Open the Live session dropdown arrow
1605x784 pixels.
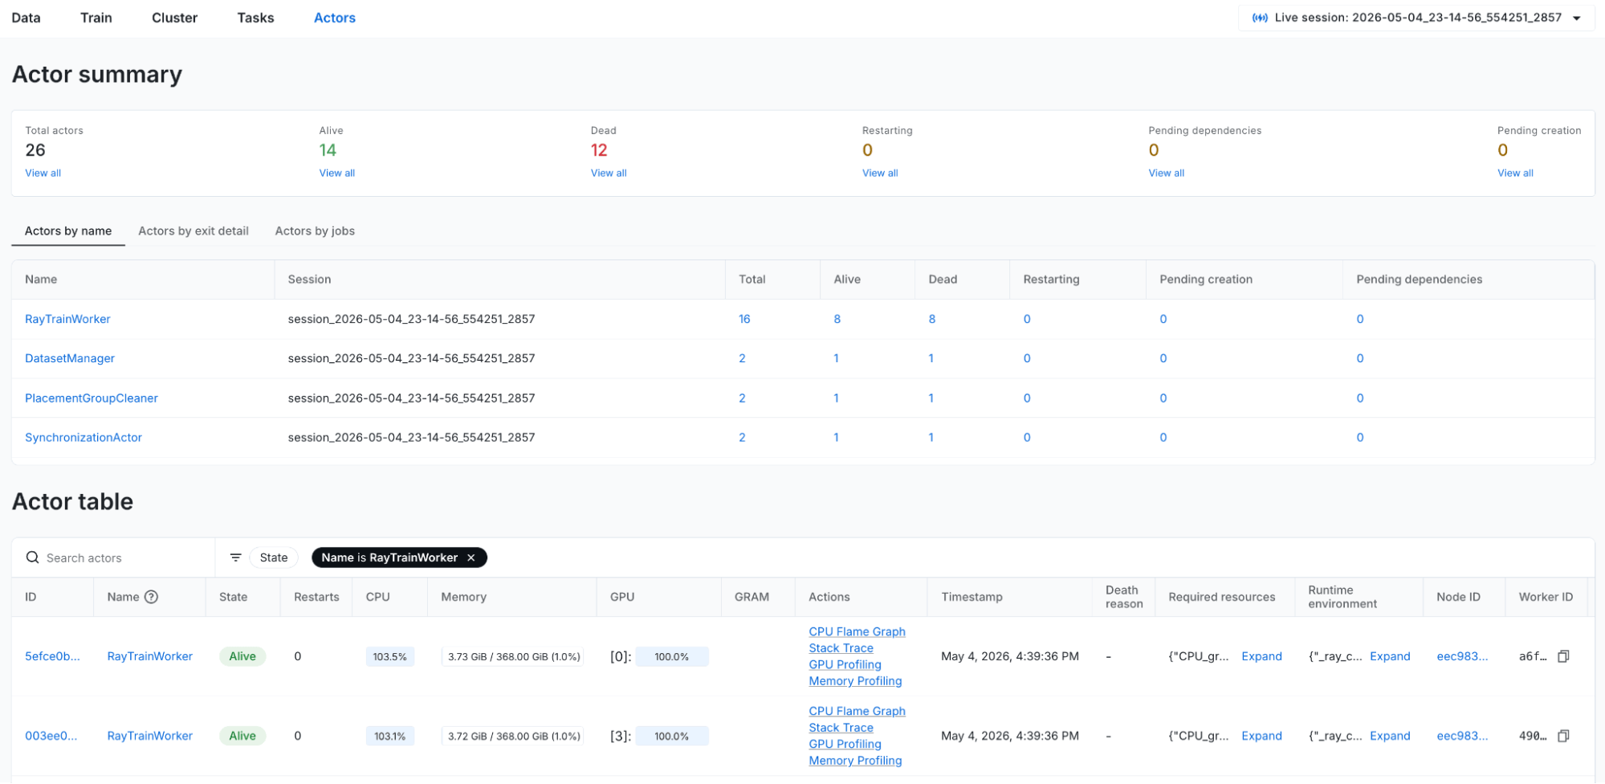click(1577, 18)
